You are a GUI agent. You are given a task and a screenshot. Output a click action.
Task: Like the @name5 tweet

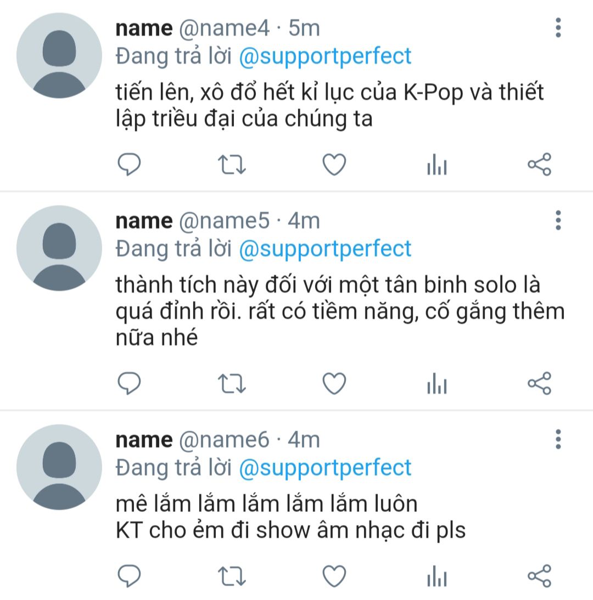tap(334, 383)
